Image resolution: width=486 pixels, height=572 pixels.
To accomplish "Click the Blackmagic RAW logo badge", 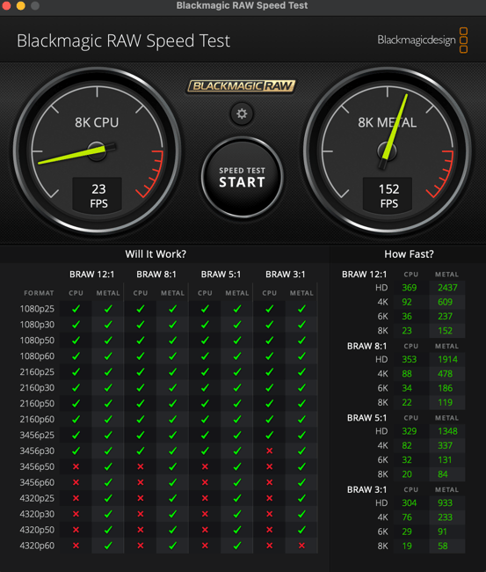I will pos(241,86).
